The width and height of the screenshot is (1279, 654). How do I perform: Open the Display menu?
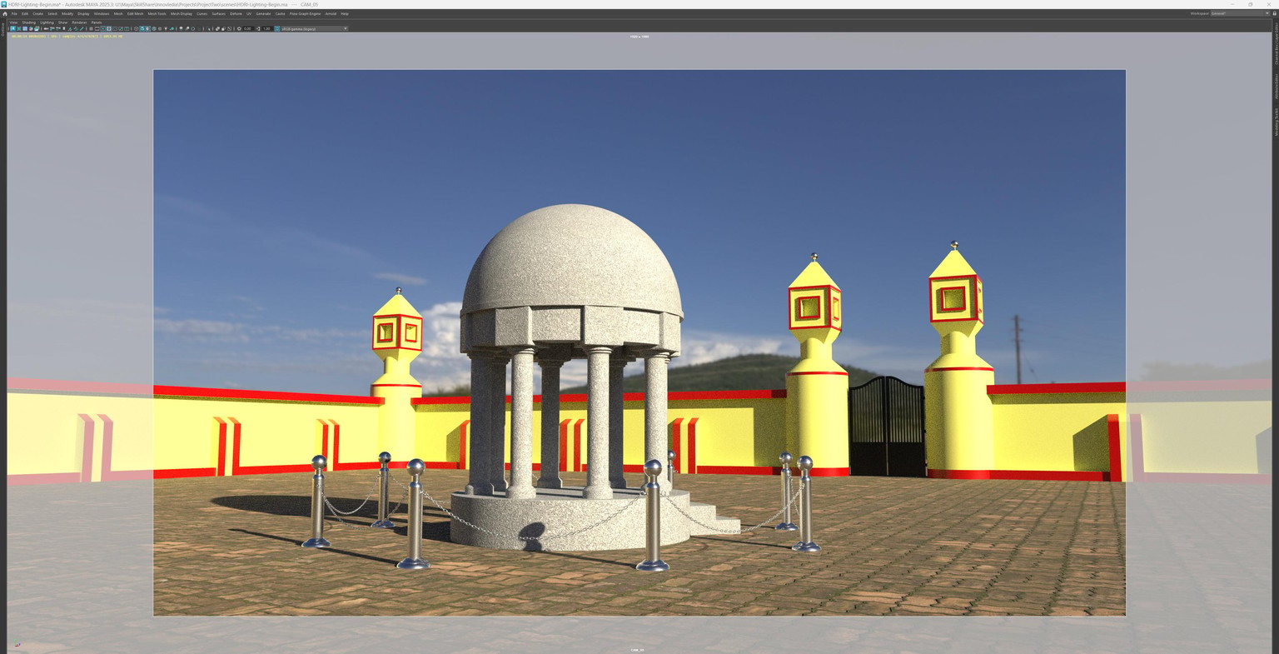(x=83, y=13)
